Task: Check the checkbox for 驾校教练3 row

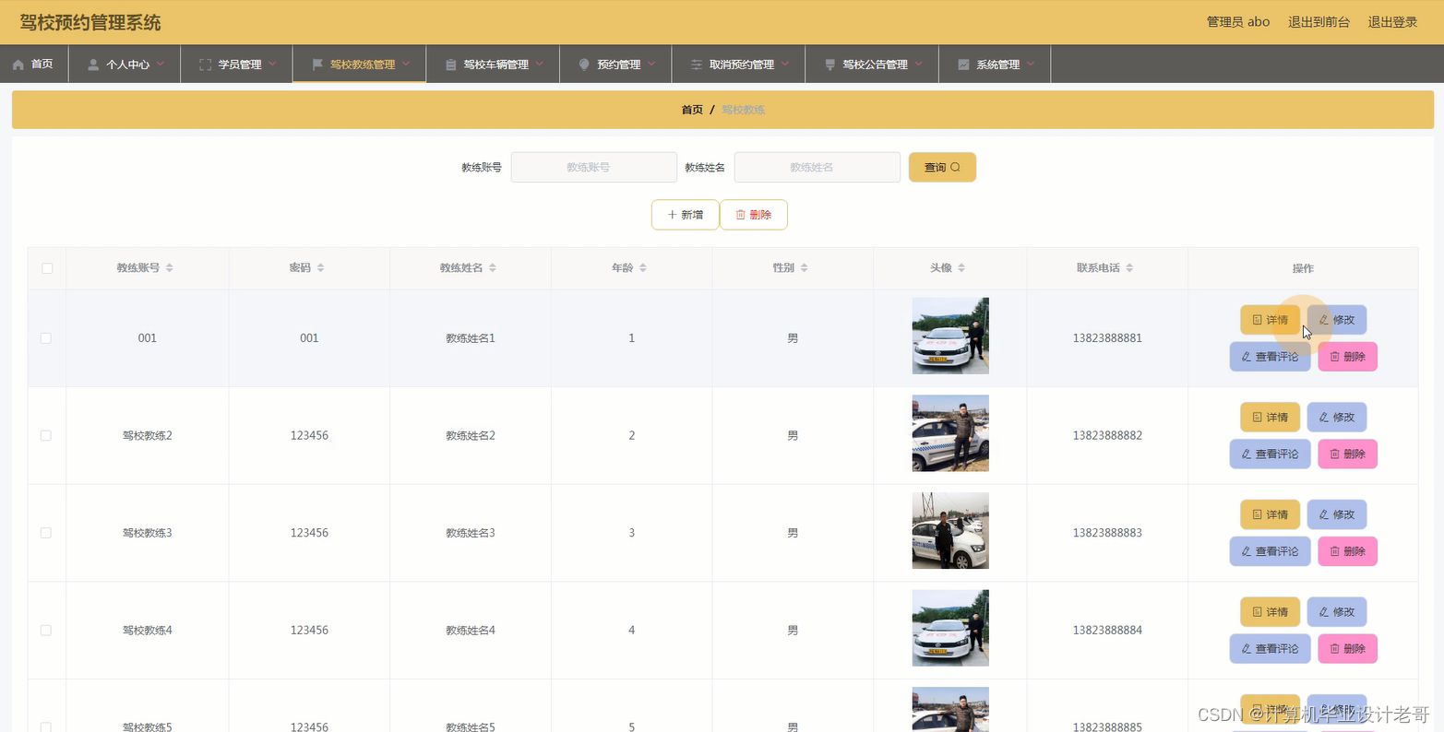Action: pos(46,533)
